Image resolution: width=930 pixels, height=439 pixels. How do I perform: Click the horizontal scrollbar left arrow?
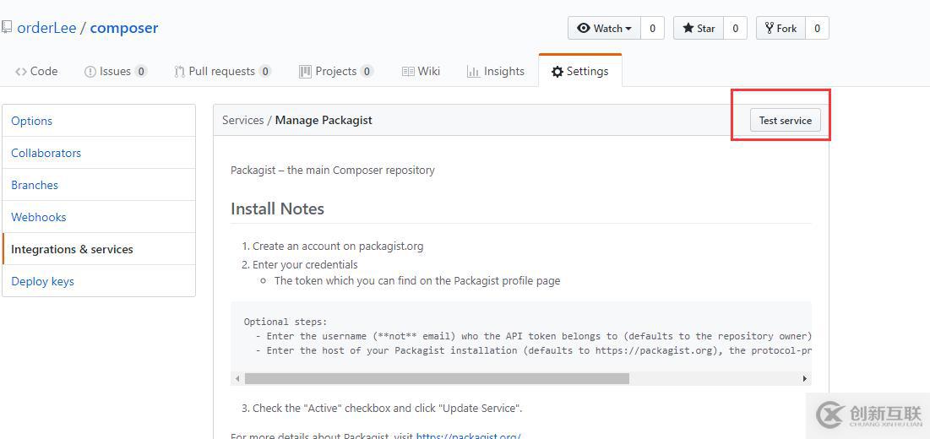pyautogui.click(x=237, y=378)
